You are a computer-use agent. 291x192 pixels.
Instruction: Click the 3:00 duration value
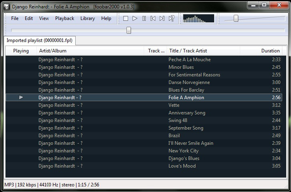pos(276,82)
